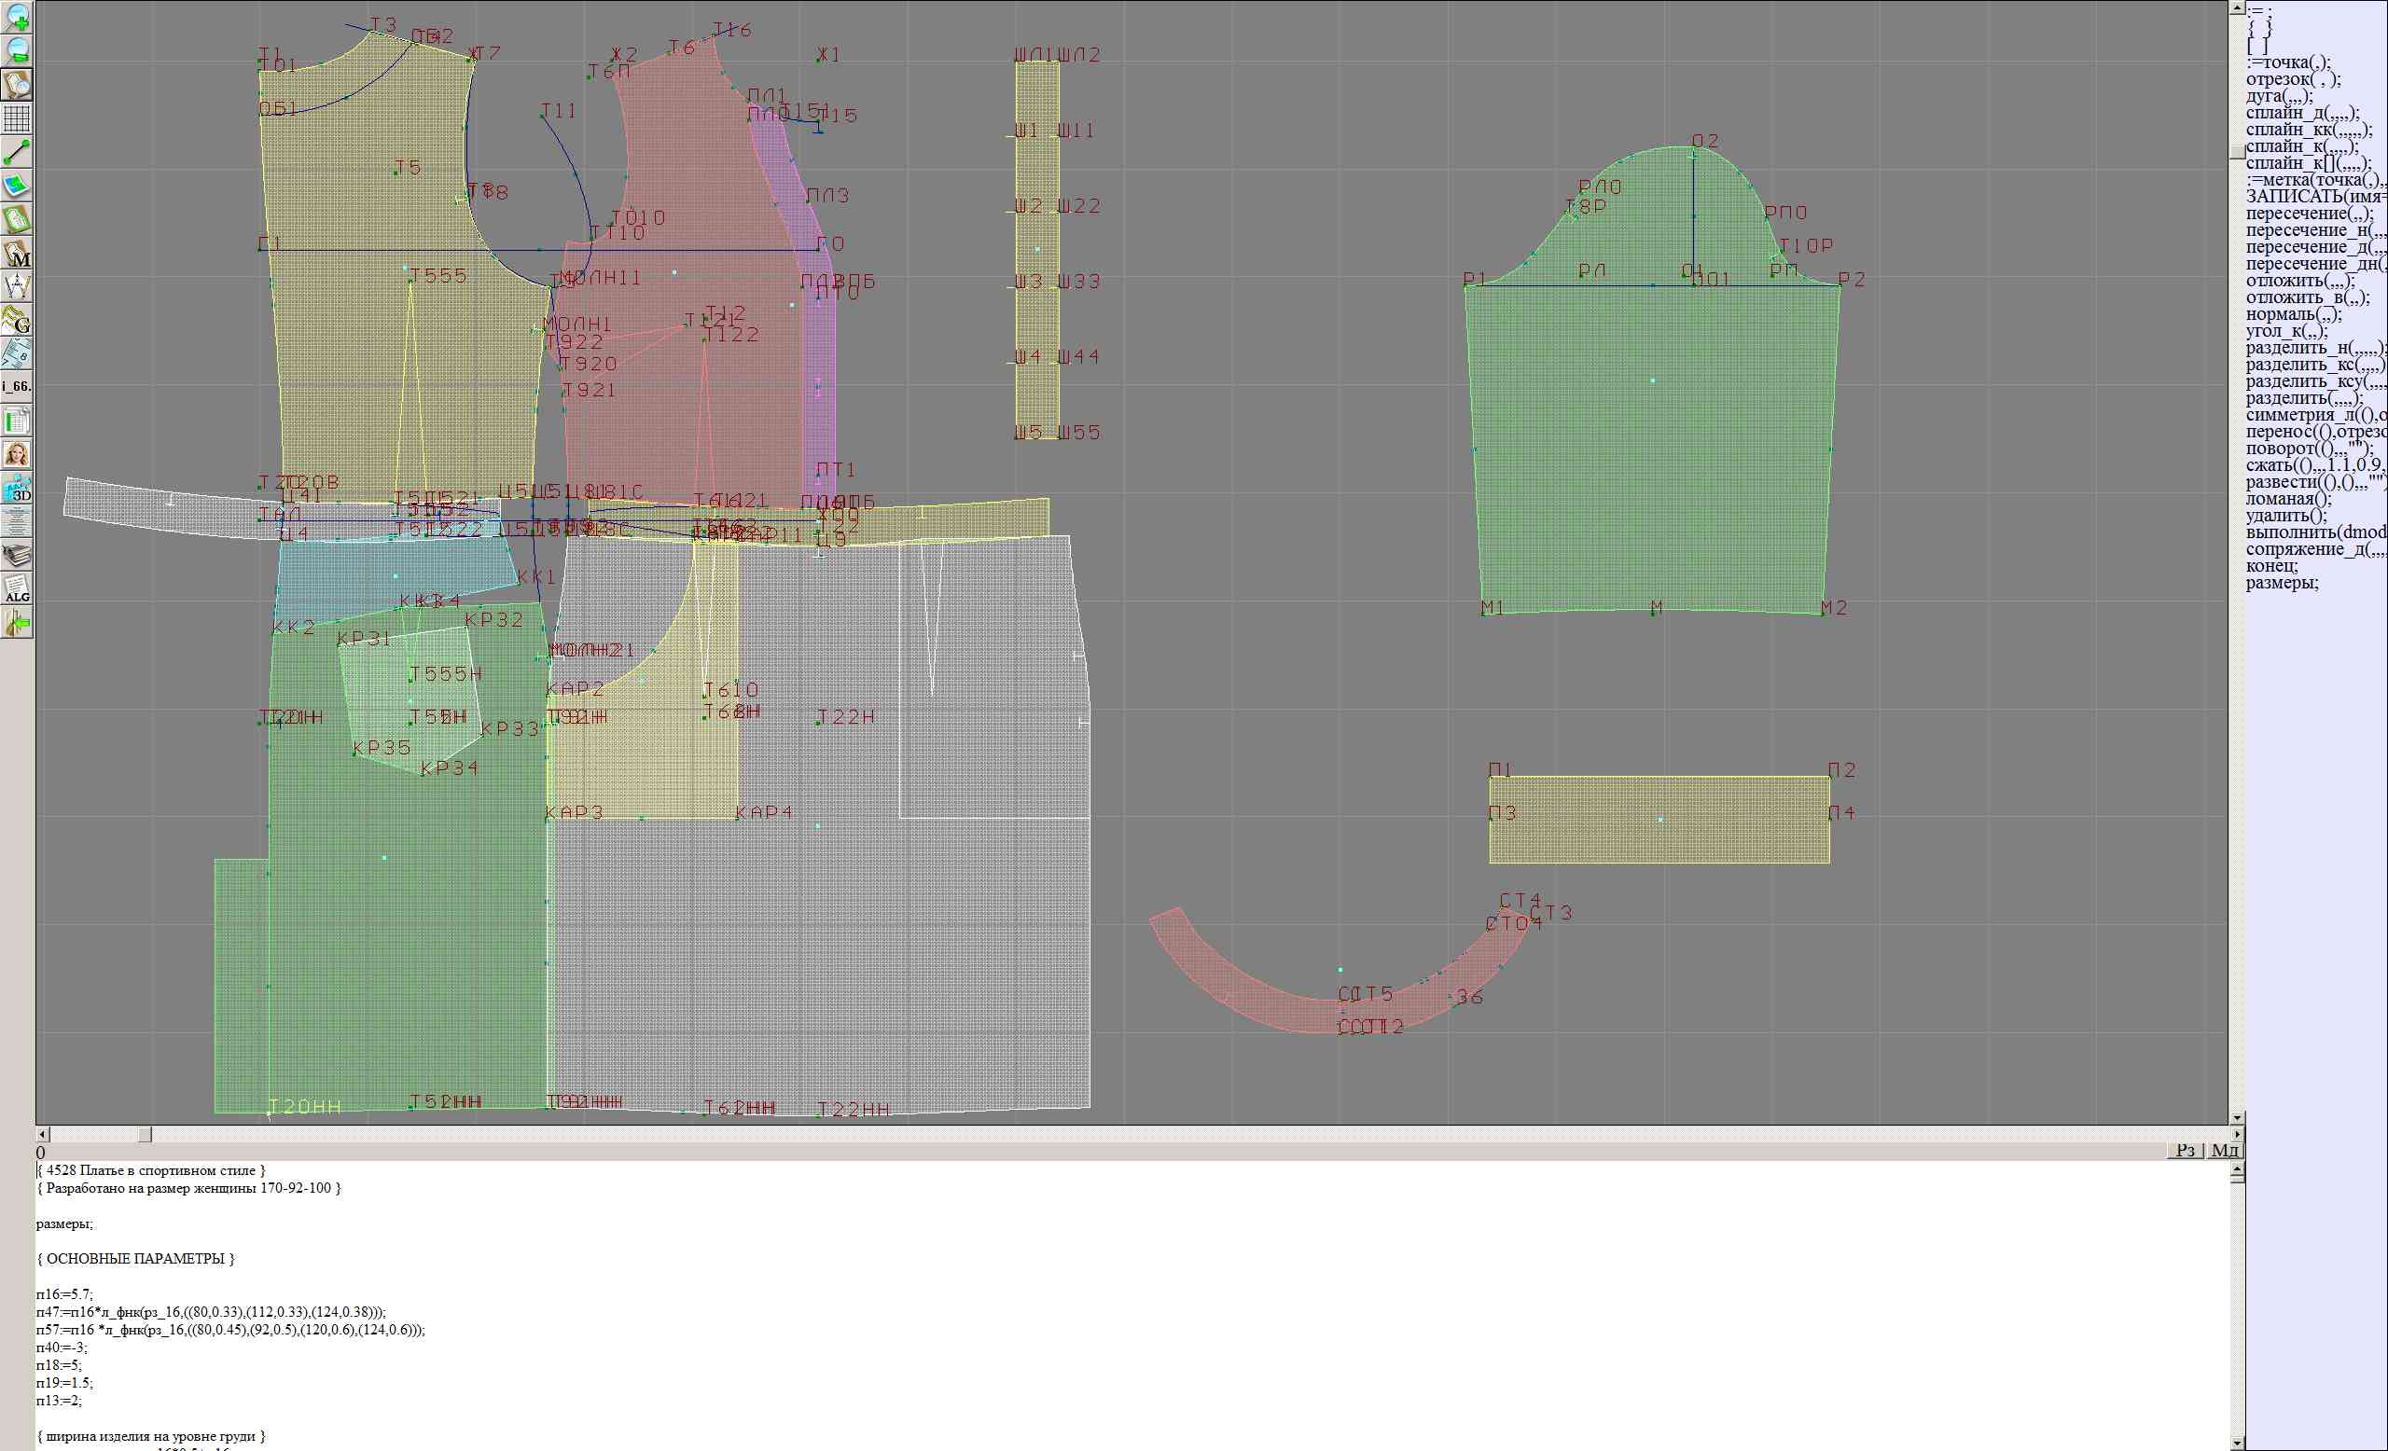Screen dimensions: 2388x1451
Task: Switch to the Мд tab
Action: [x=2224, y=1150]
